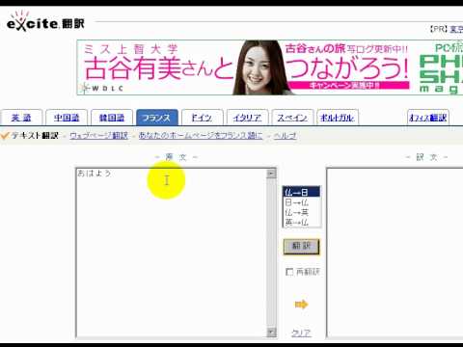Open the オフィス翻訳 tab
The width and height of the screenshot is (463, 347).
(x=428, y=118)
